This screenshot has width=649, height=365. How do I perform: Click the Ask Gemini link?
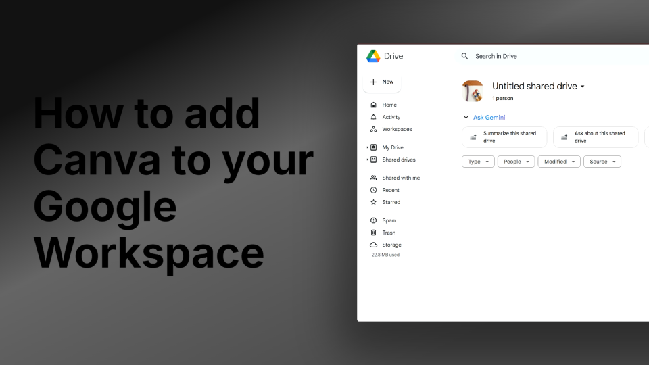click(489, 118)
